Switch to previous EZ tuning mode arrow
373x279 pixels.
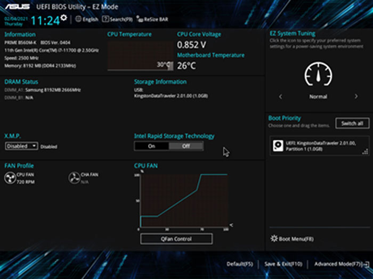280,97
